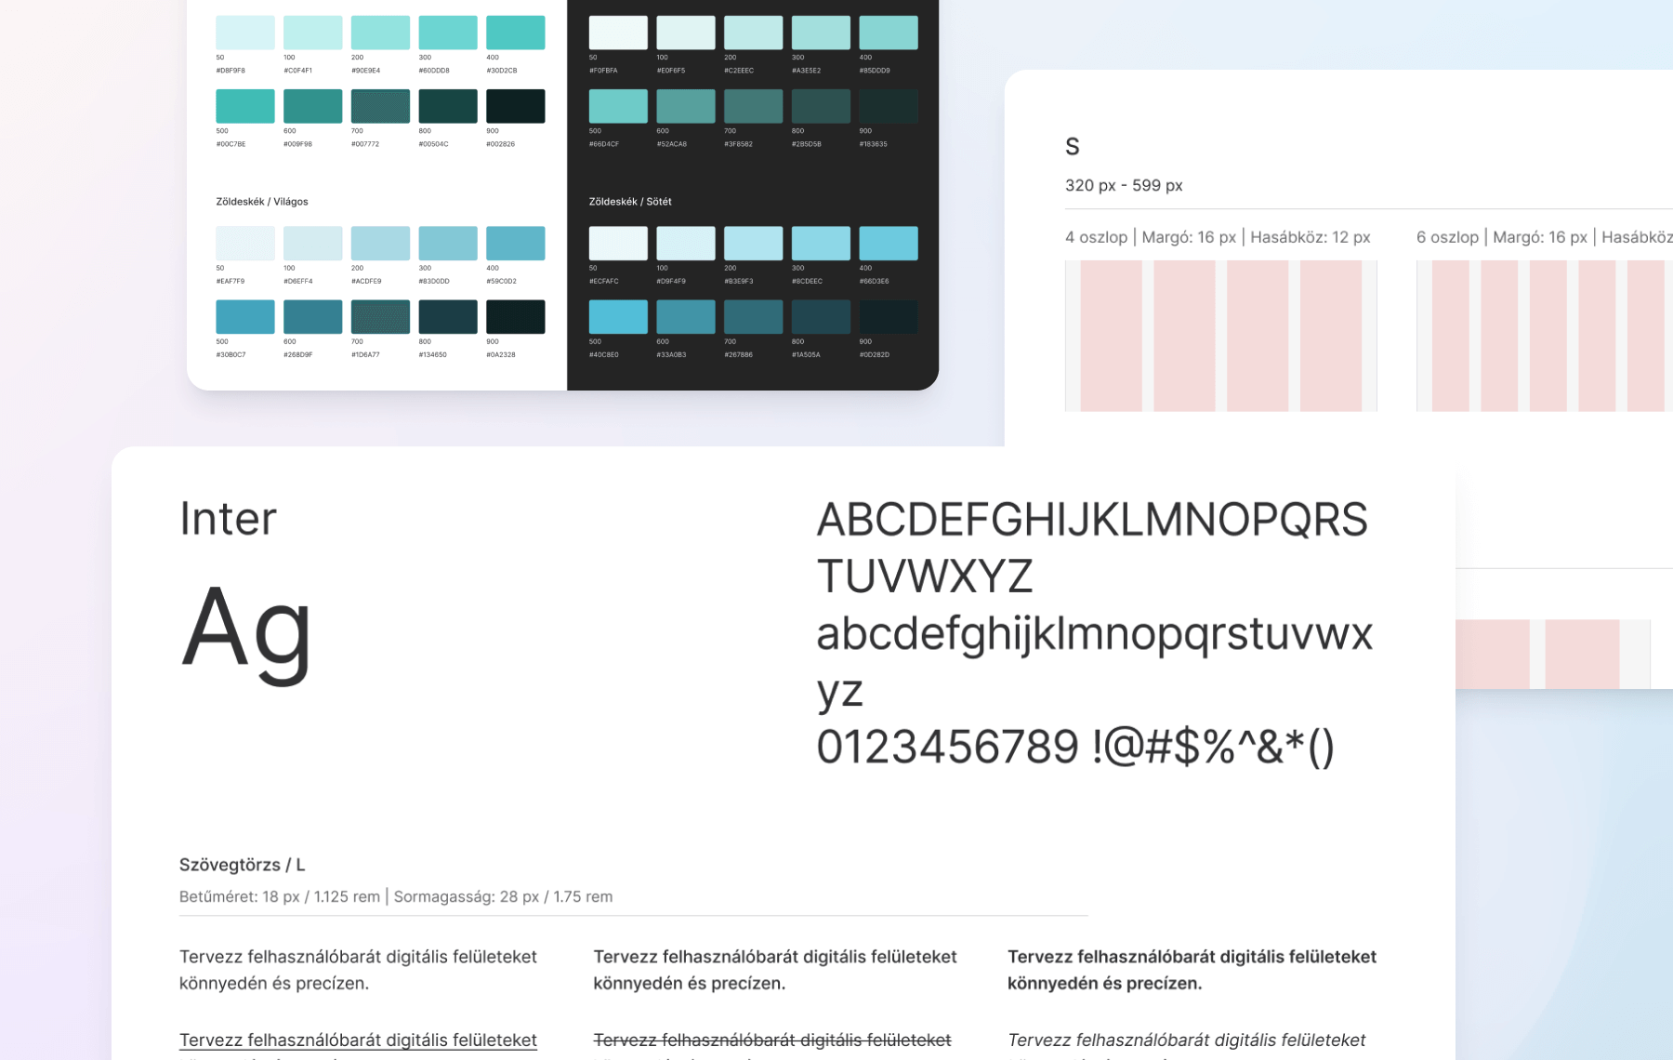Select the 4-column grid preview
Screen dimensions: 1673x1060
[1221, 336]
